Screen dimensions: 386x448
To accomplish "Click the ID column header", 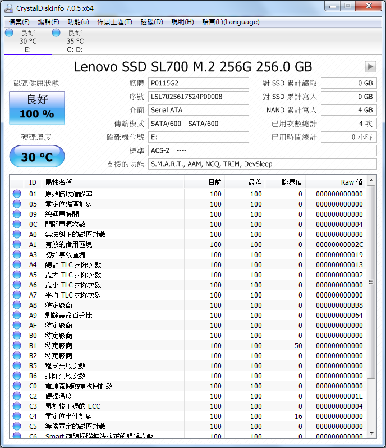I will coord(33,182).
